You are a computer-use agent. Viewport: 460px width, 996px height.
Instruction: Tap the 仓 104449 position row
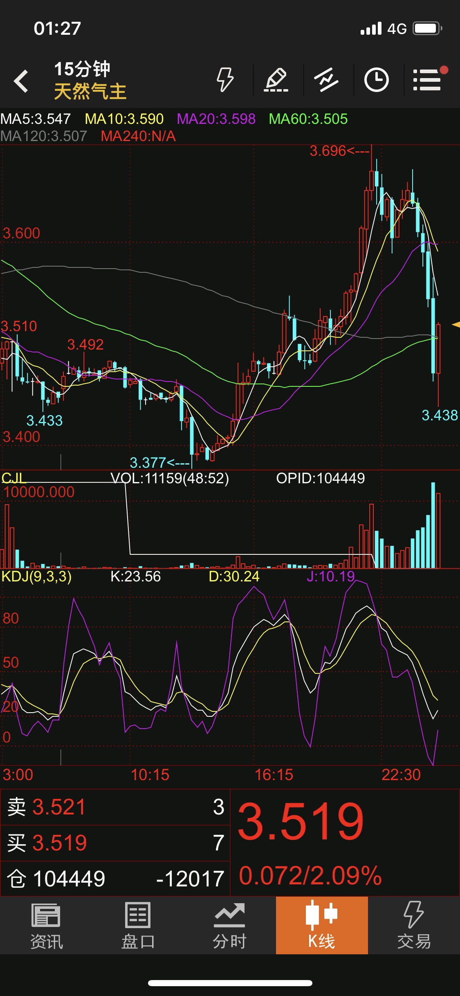115,878
